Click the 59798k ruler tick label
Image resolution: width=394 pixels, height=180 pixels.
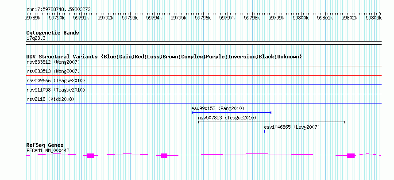(252, 18)
